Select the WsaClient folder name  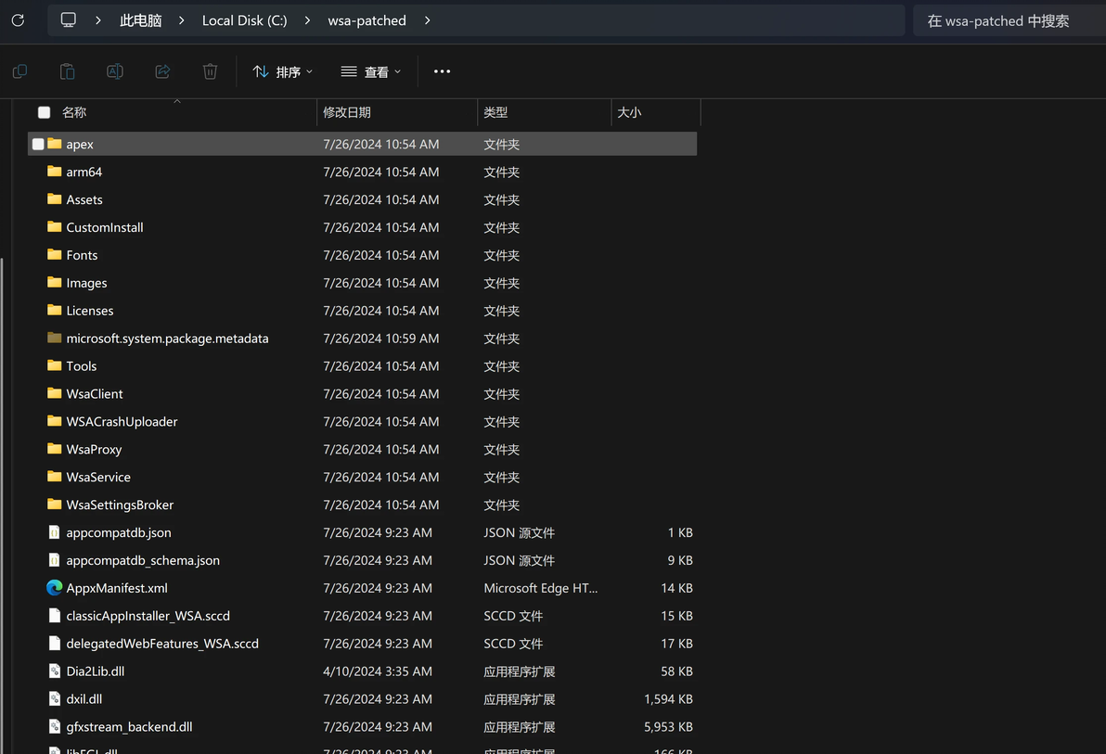pyautogui.click(x=95, y=393)
